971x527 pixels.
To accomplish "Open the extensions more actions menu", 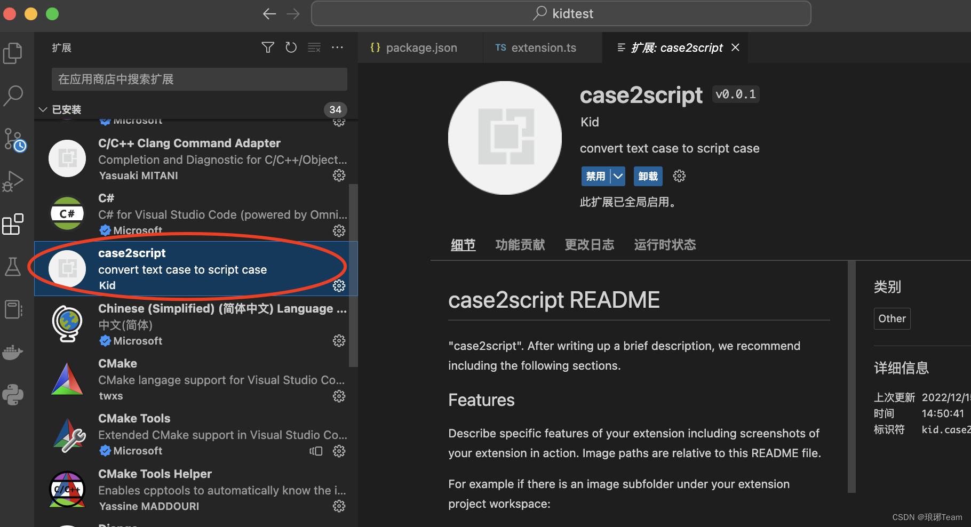I will [x=337, y=47].
